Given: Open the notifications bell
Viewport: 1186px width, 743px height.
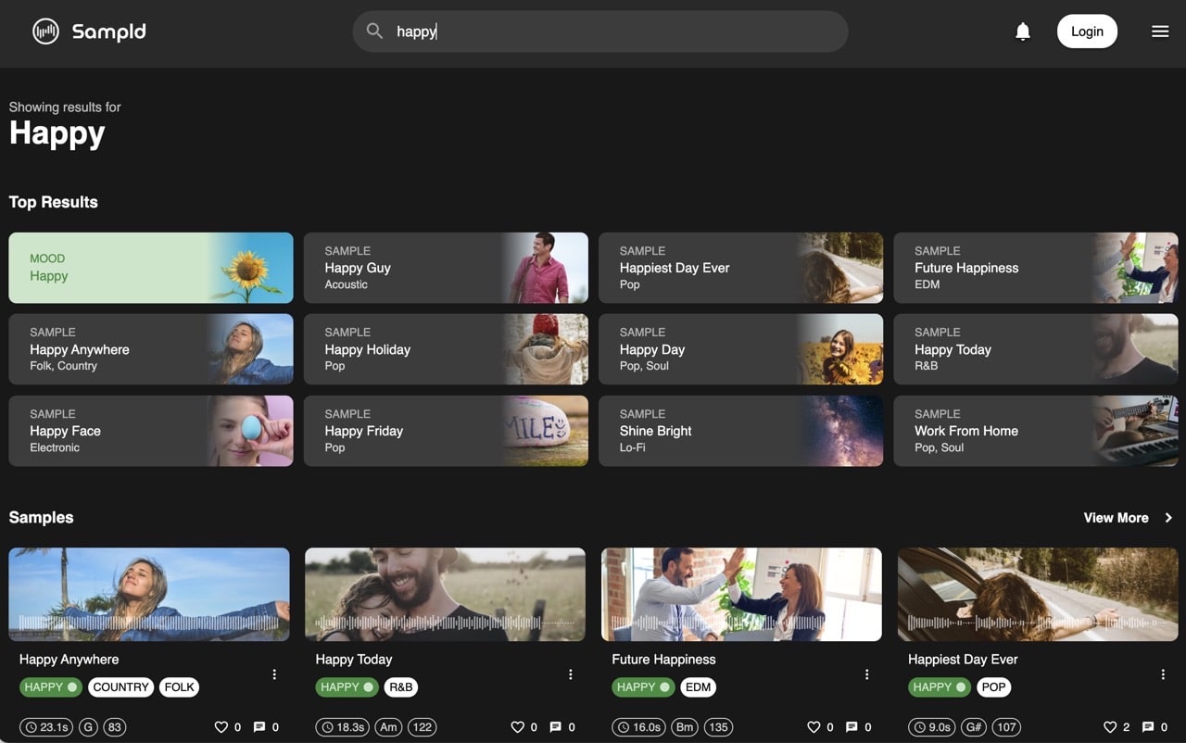Looking at the screenshot, I should [x=1023, y=31].
